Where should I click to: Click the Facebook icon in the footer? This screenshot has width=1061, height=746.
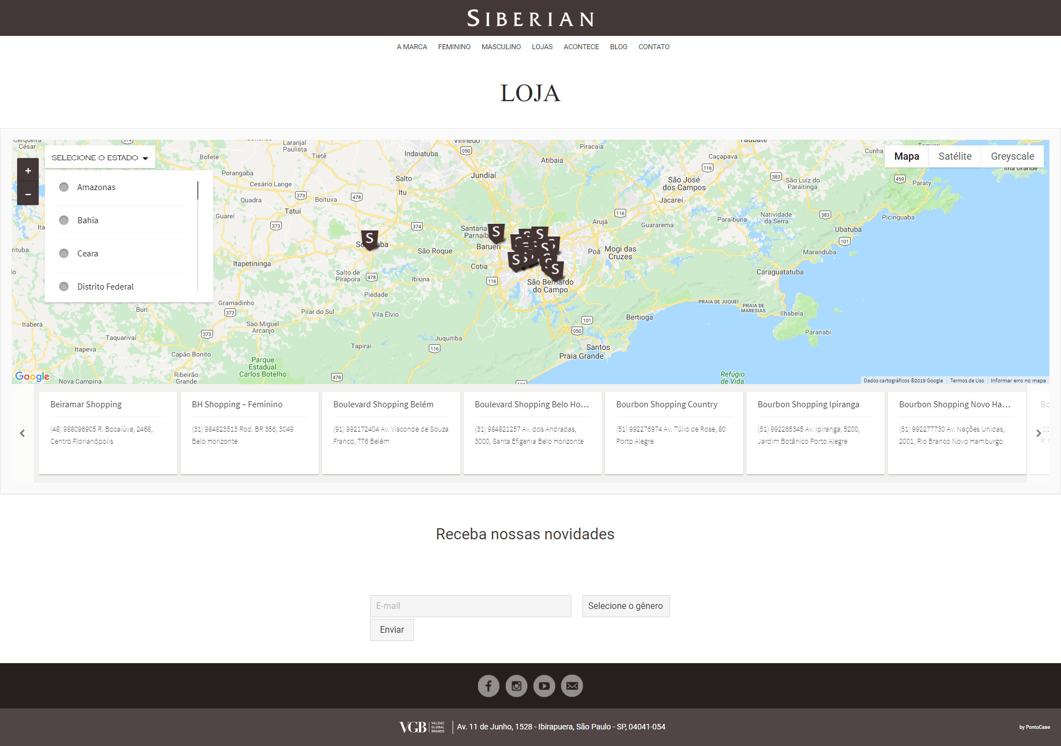(x=488, y=686)
